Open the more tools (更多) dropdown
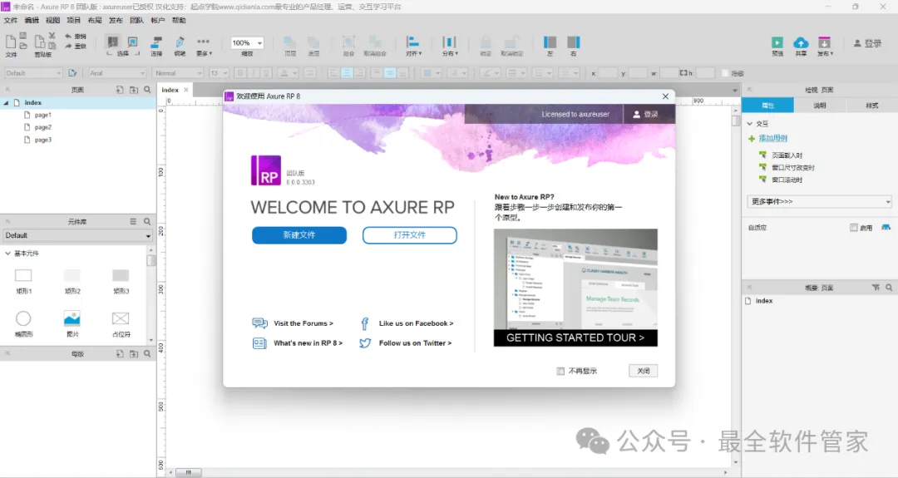898x478 pixels. [204, 46]
